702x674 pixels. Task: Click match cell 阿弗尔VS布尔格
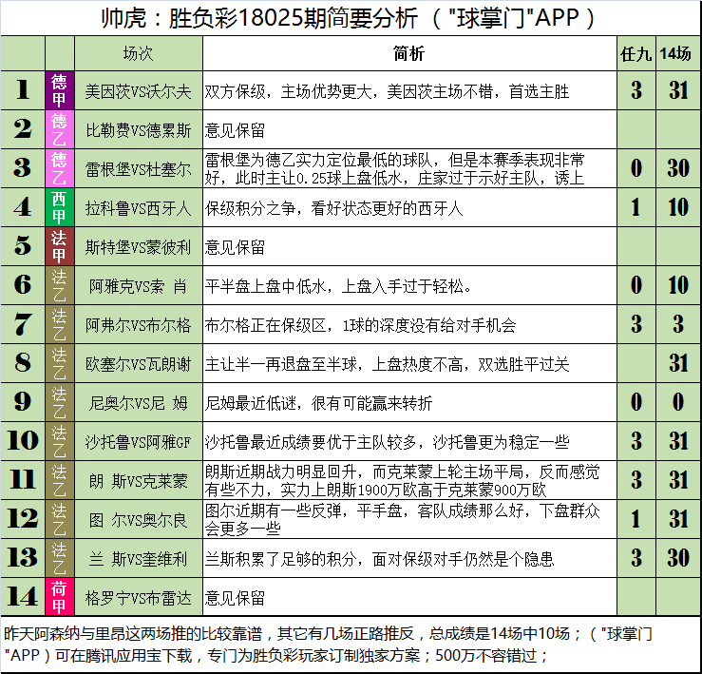coord(139,325)
